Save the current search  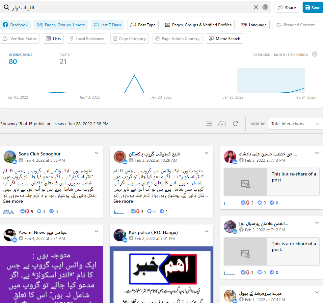pyautogui.click(x=312, y=8)
